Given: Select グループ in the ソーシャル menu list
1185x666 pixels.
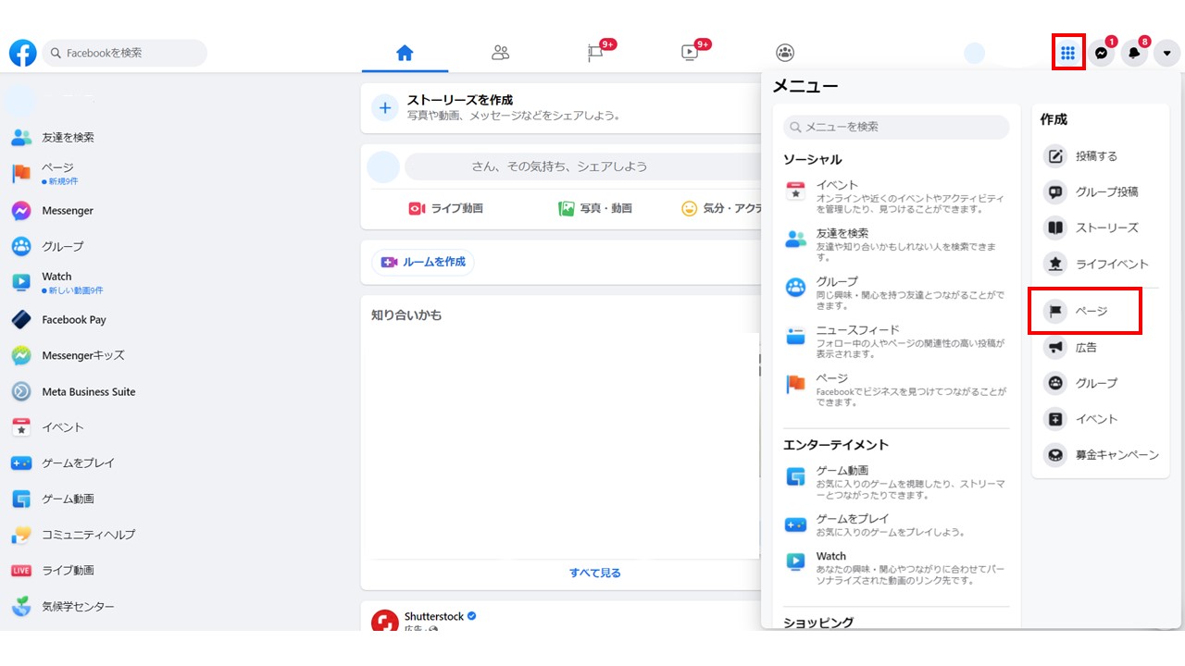Looking at the screenshot, I should point(896,292).
